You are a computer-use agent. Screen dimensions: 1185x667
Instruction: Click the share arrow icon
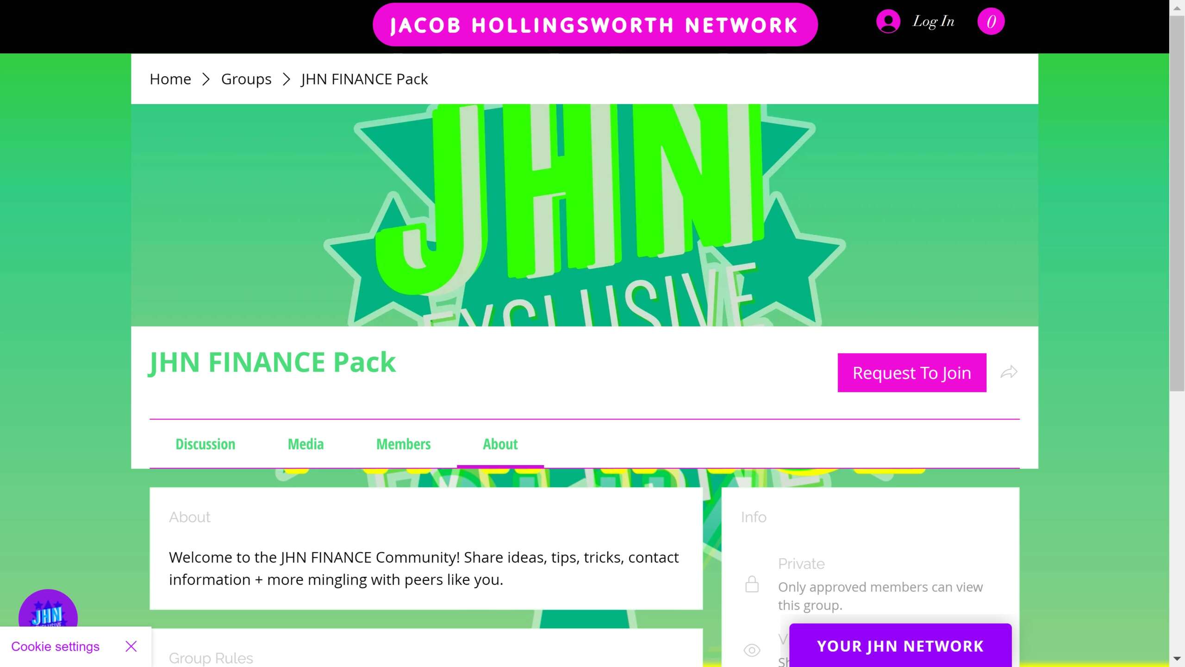click(1009, 372)
